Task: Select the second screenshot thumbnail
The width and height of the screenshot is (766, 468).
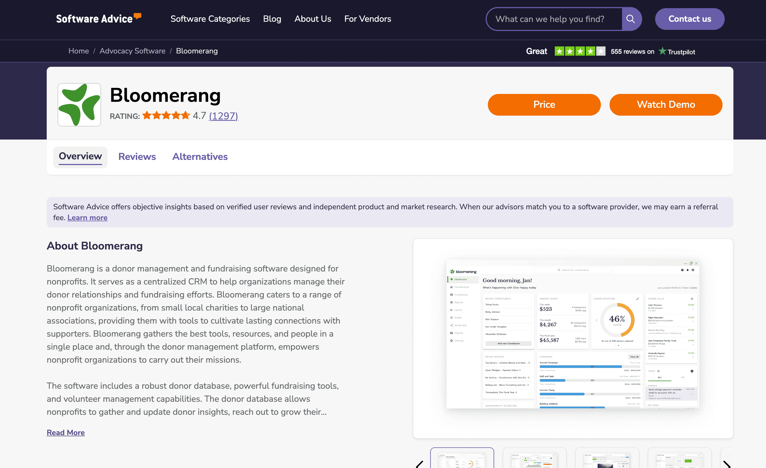Action: (x=534, y=459)
